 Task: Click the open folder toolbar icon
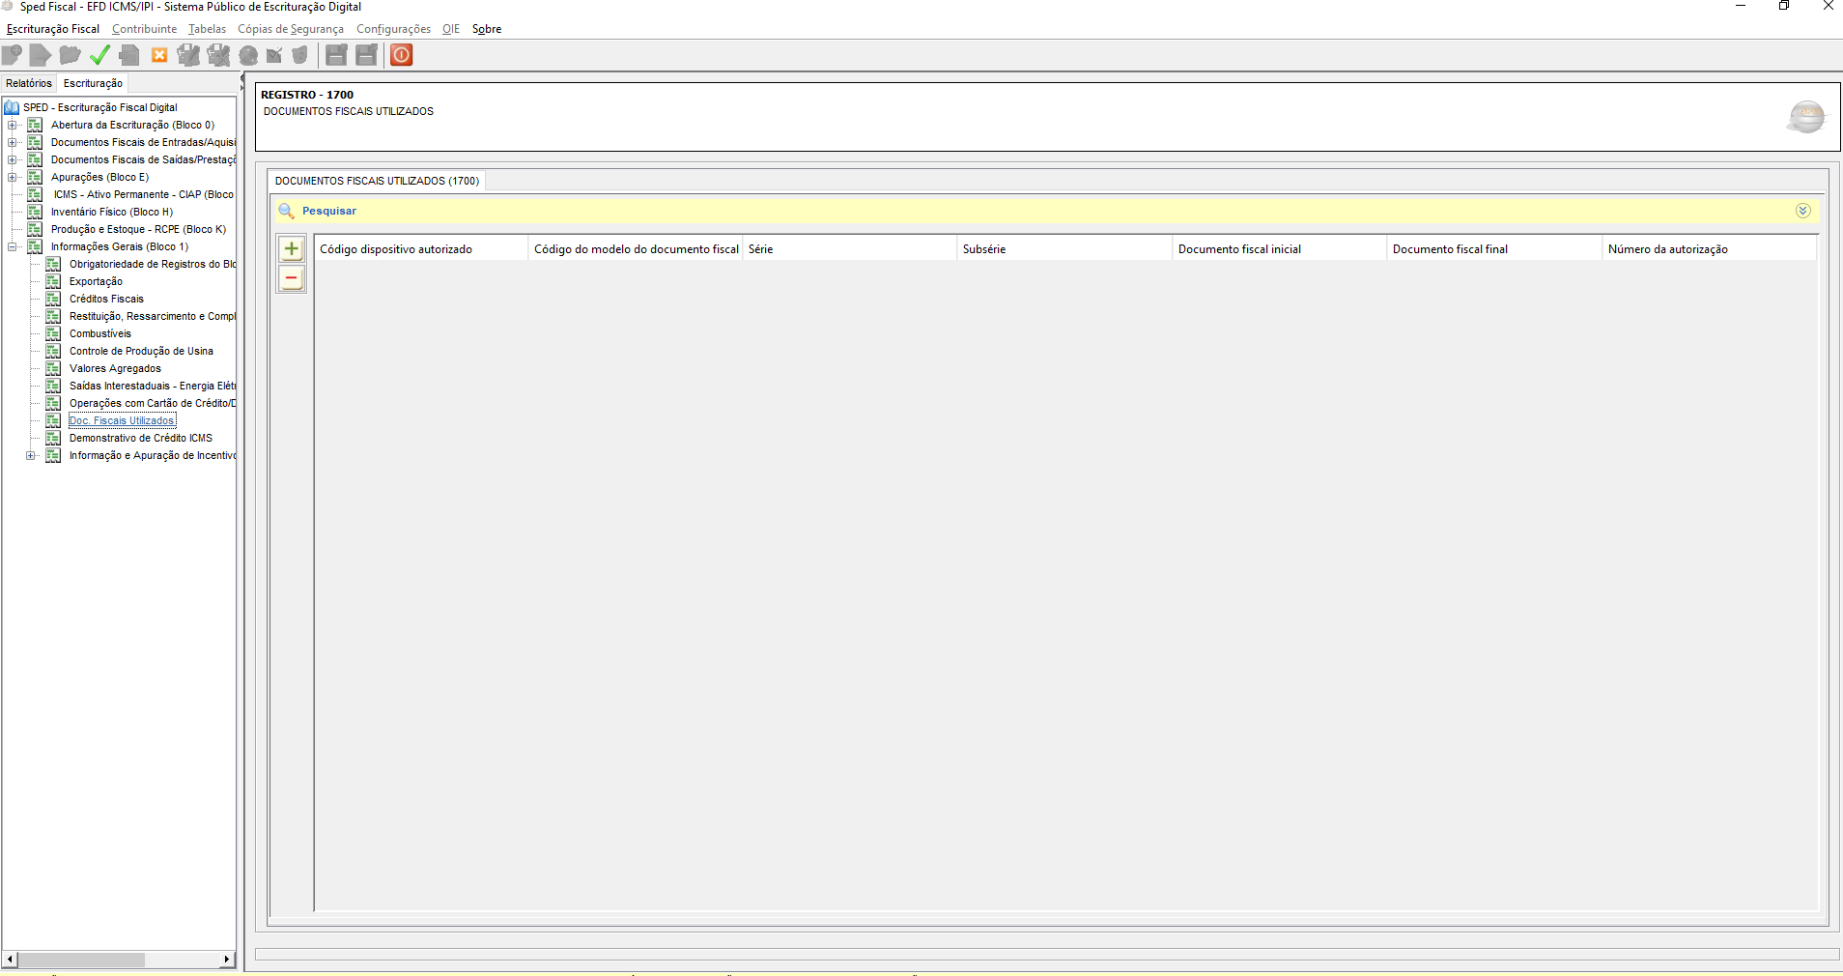pos(70,55)
